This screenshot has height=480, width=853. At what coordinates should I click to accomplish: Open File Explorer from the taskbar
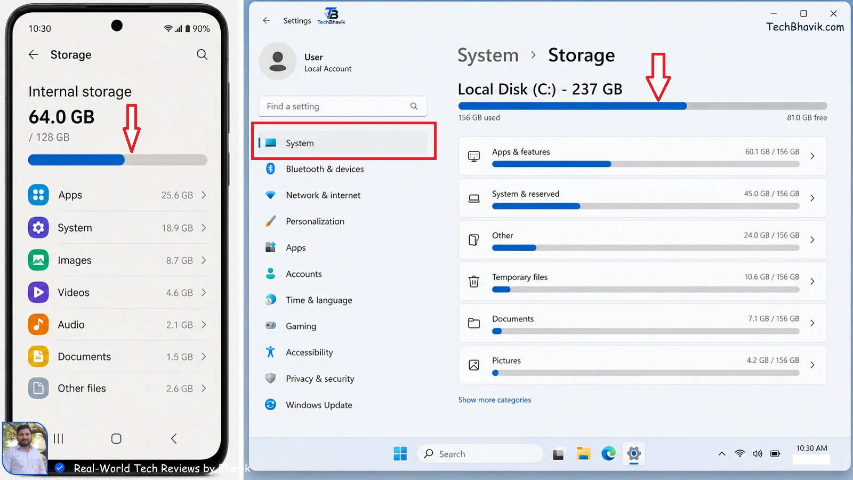(x=583, y=454)
